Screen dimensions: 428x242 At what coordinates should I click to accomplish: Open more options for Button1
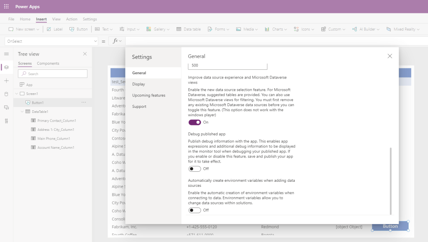coord(84,102)
